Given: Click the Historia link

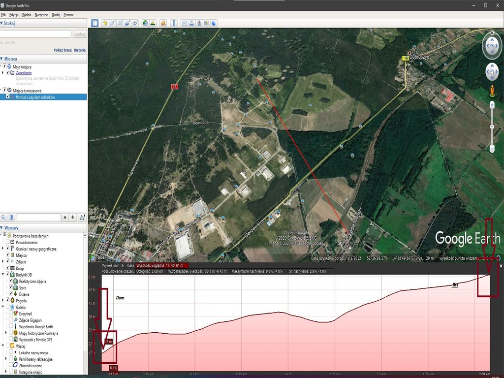Looking at the screenshot, I should pyautogui.click(x=80, y=50).
